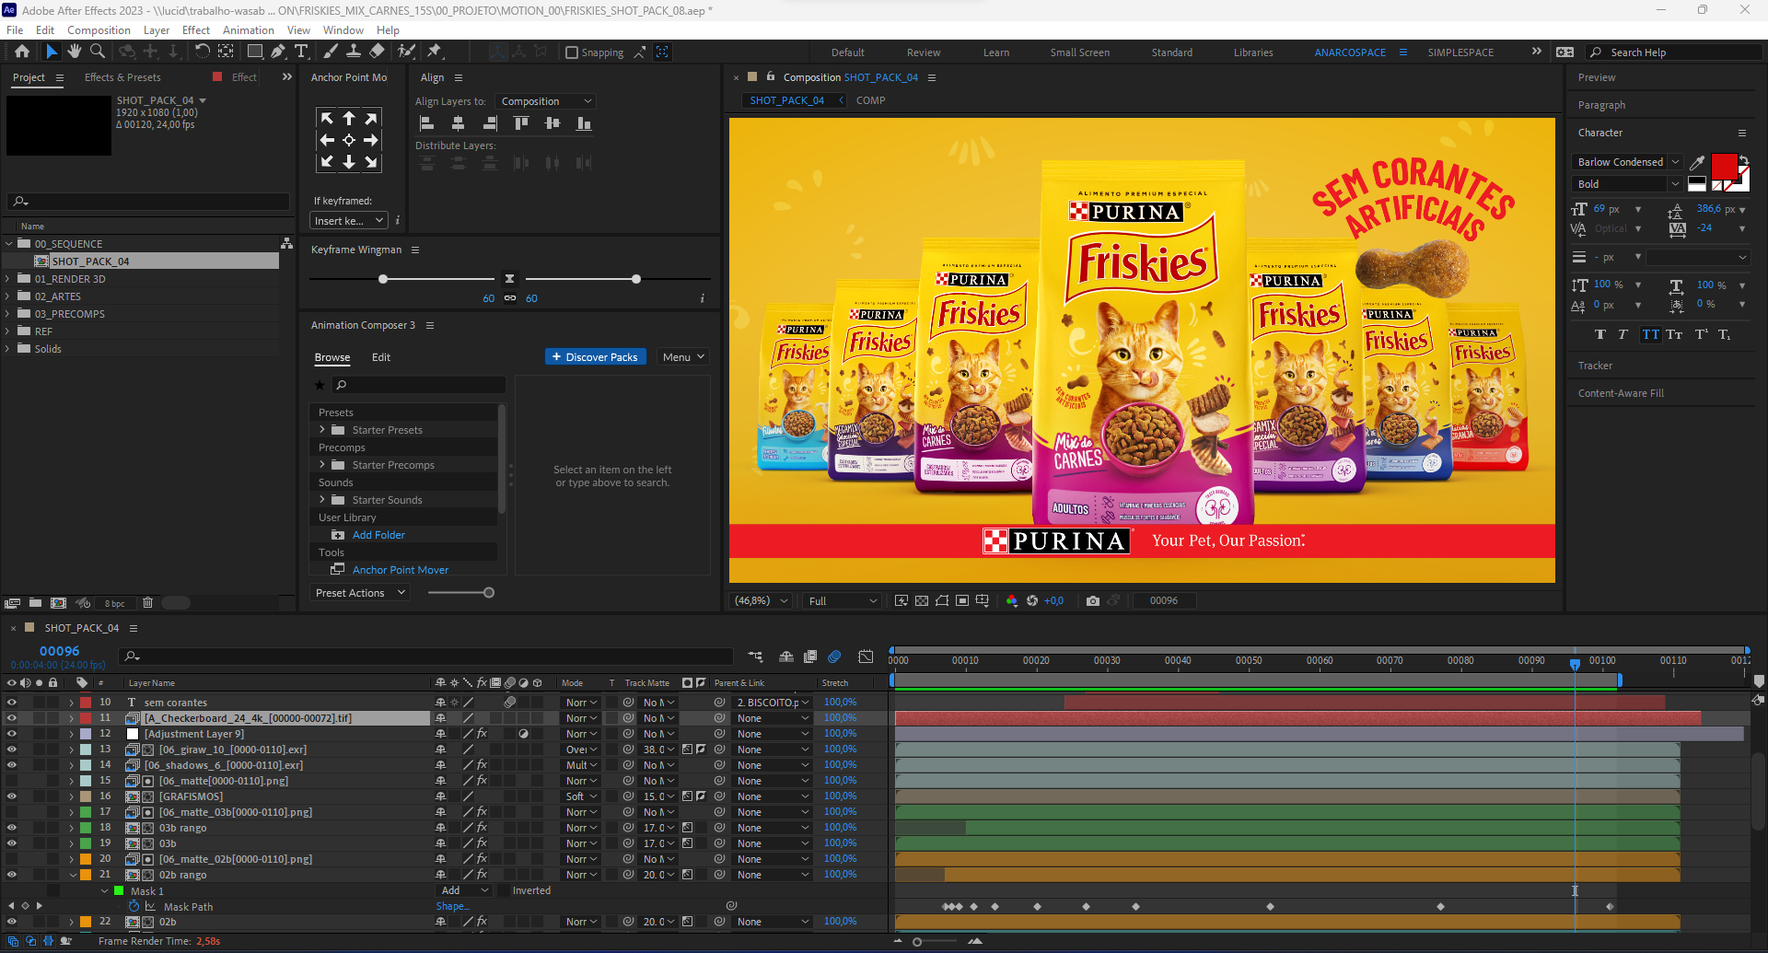Screen dimensions: 1768x953
Task: Select the Clone Stamp tool
Action: (354, 52)
